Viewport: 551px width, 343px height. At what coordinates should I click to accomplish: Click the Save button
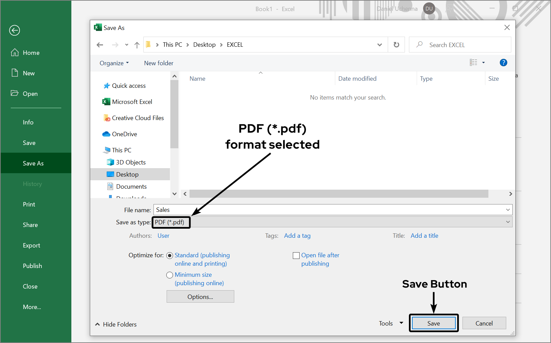[434, 323]
